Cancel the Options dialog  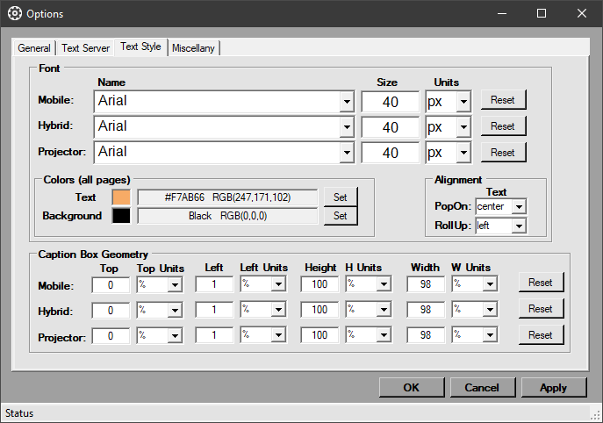point(482,387)
